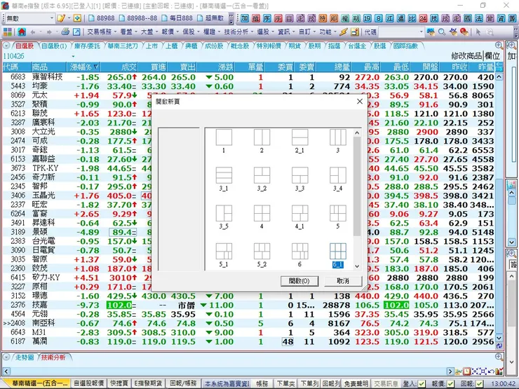Click the red Home icon in toolbar

[x=22, y=32]
